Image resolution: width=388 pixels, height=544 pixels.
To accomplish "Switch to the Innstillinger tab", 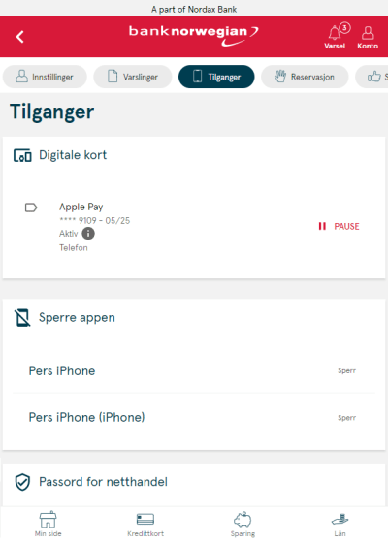I will [x=45, y=77].
